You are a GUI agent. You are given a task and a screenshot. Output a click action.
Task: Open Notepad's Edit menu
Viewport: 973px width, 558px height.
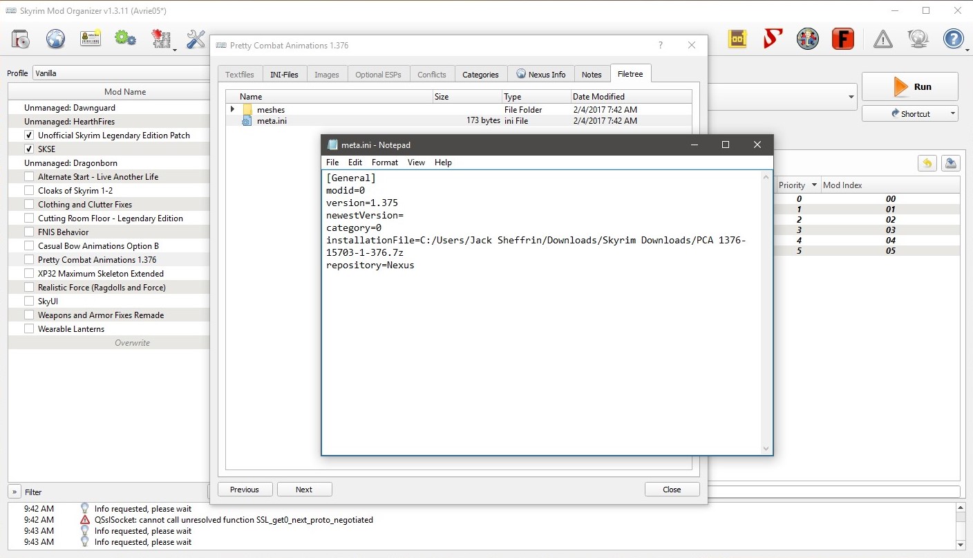tap(355, 162)
